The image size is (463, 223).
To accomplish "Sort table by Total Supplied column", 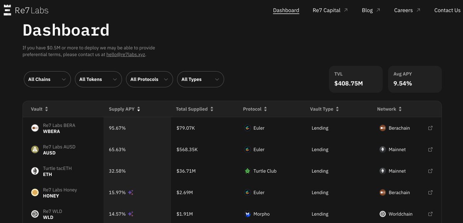I will point(195,109).
